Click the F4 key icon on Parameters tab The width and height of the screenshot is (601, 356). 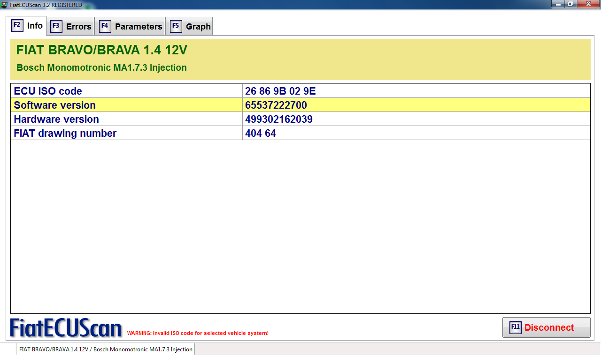coord(105,26)
